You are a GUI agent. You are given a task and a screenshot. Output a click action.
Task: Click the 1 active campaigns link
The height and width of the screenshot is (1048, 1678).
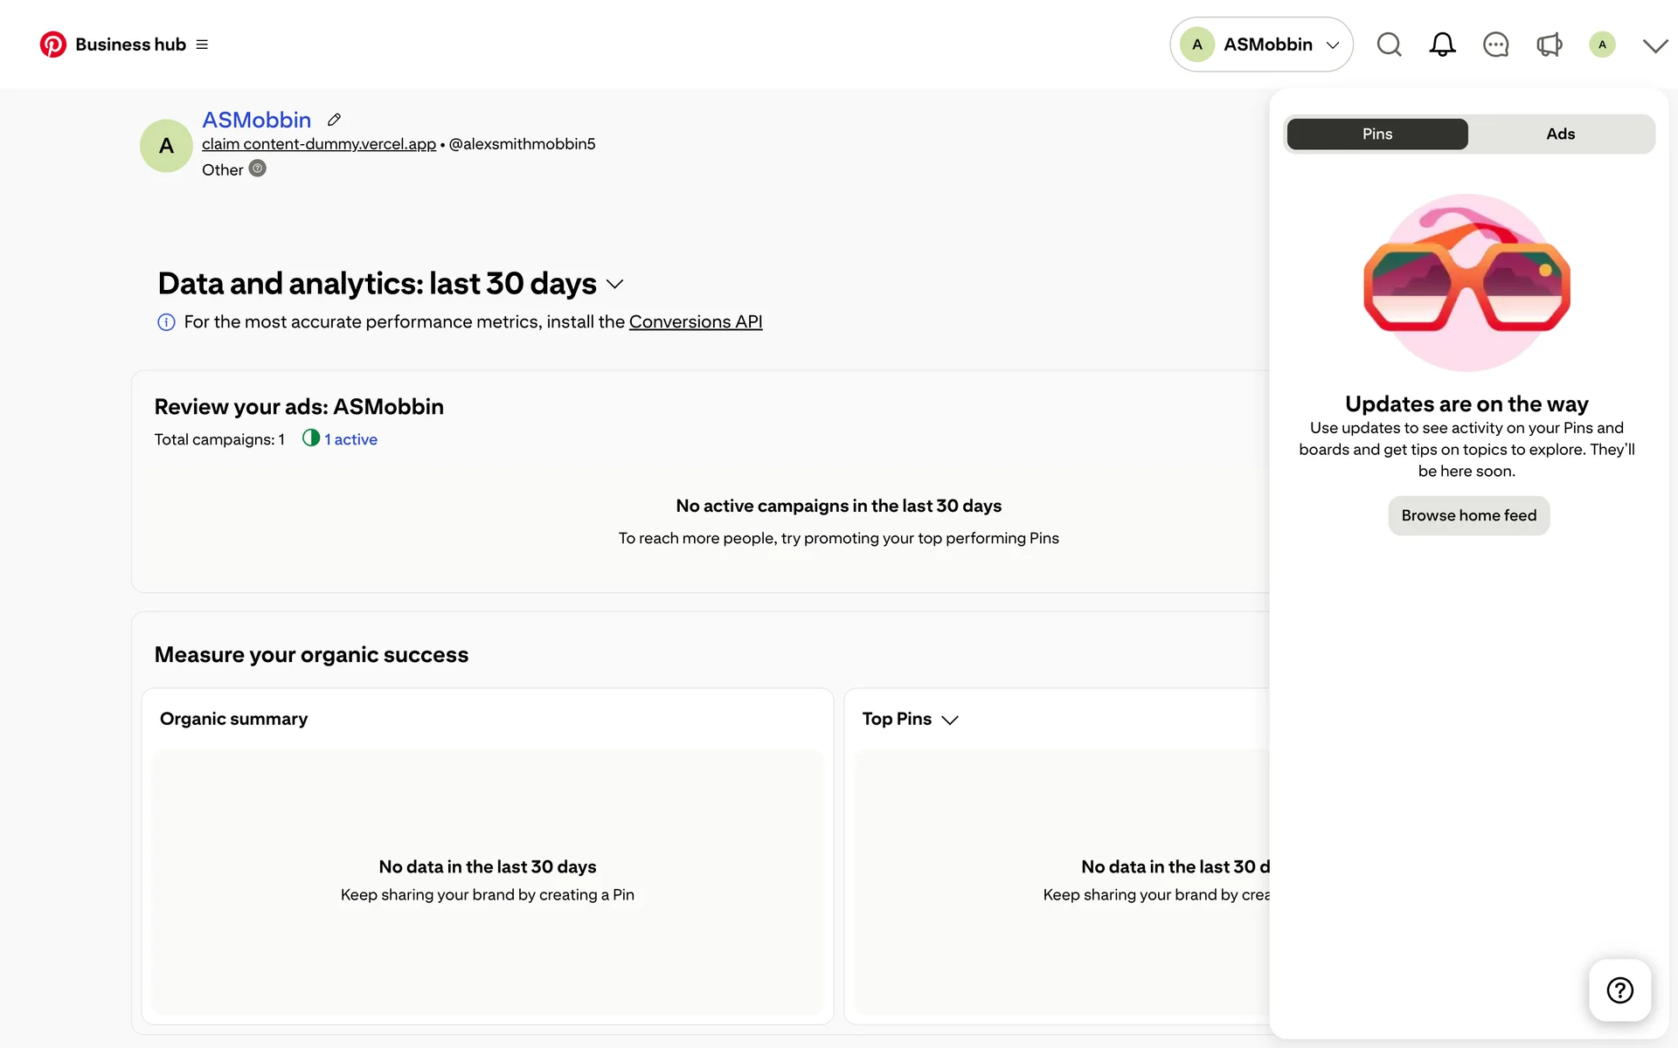[350, 439]
